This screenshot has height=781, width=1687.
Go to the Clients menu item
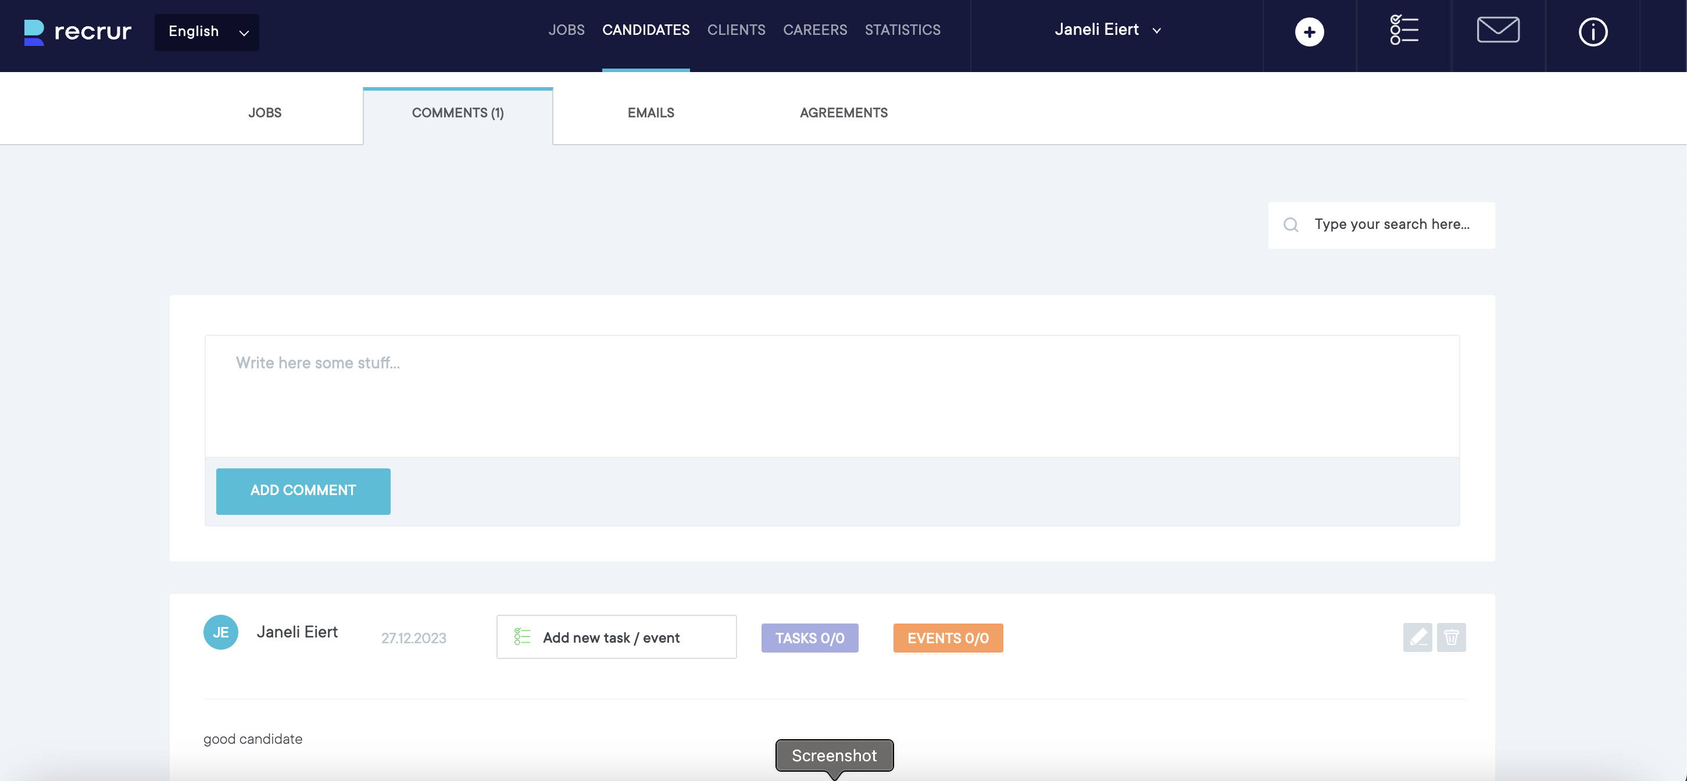click(736, 30)
